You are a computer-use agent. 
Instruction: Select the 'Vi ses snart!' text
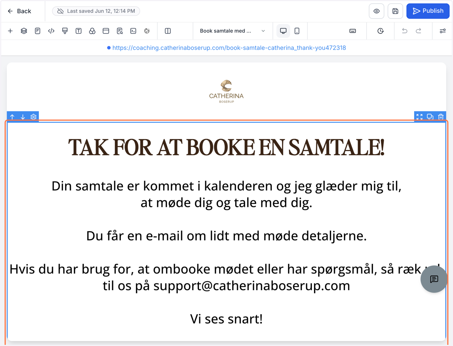tap(226, 319)
